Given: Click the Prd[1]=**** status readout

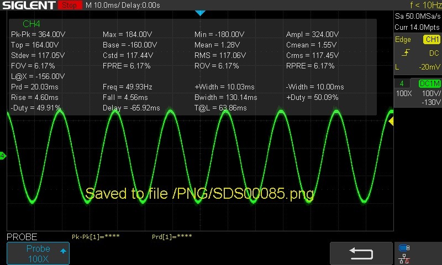Looking at the screenshot, I should [172, 236].
